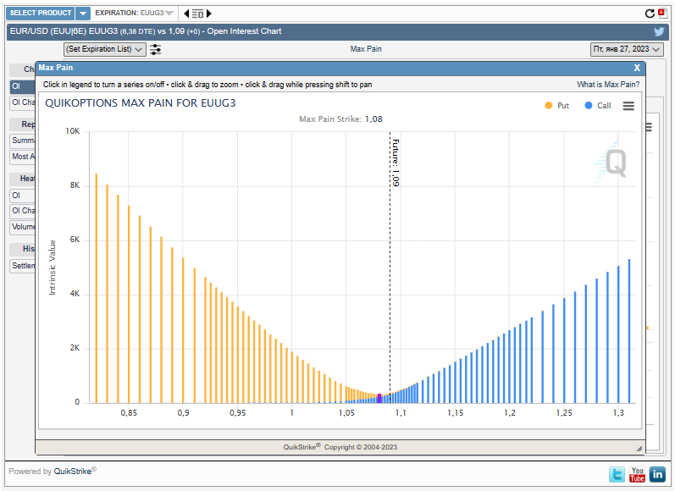Go to next expiration with right arrow
Image resolution: width=675 pixels, height=491 pixels.
pyautogui.click(x=209, y=14)
